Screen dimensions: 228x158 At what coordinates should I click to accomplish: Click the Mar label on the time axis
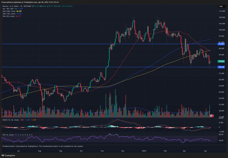(184, 151)
